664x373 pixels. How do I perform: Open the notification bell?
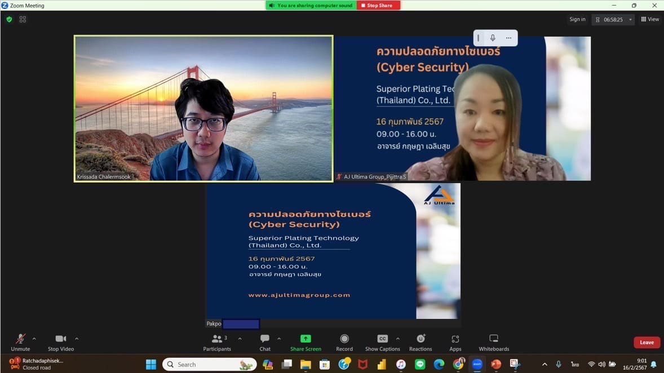tap(654, 364)
